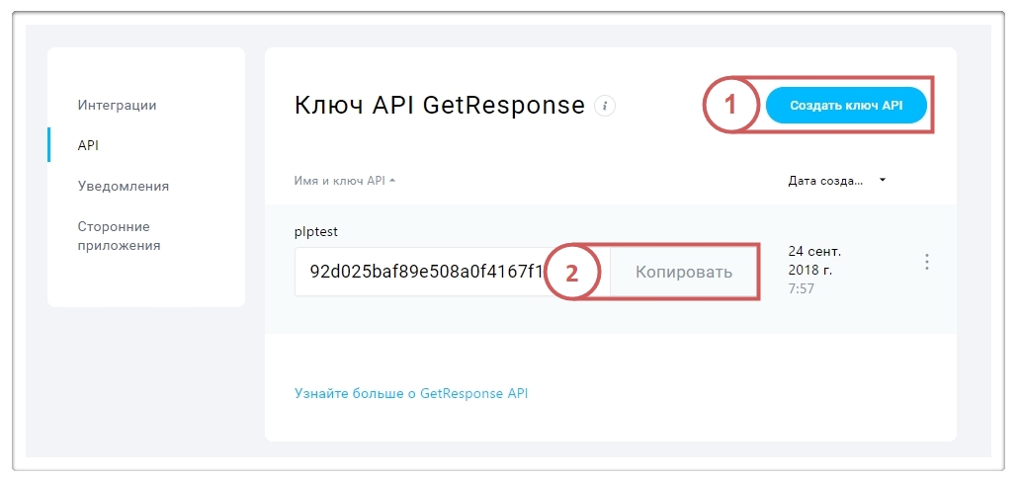Click the creation date 24 сент. 2018 г.
This screenshot has height=483, width=1020.
pyautogui.click(x=814, y=261)
